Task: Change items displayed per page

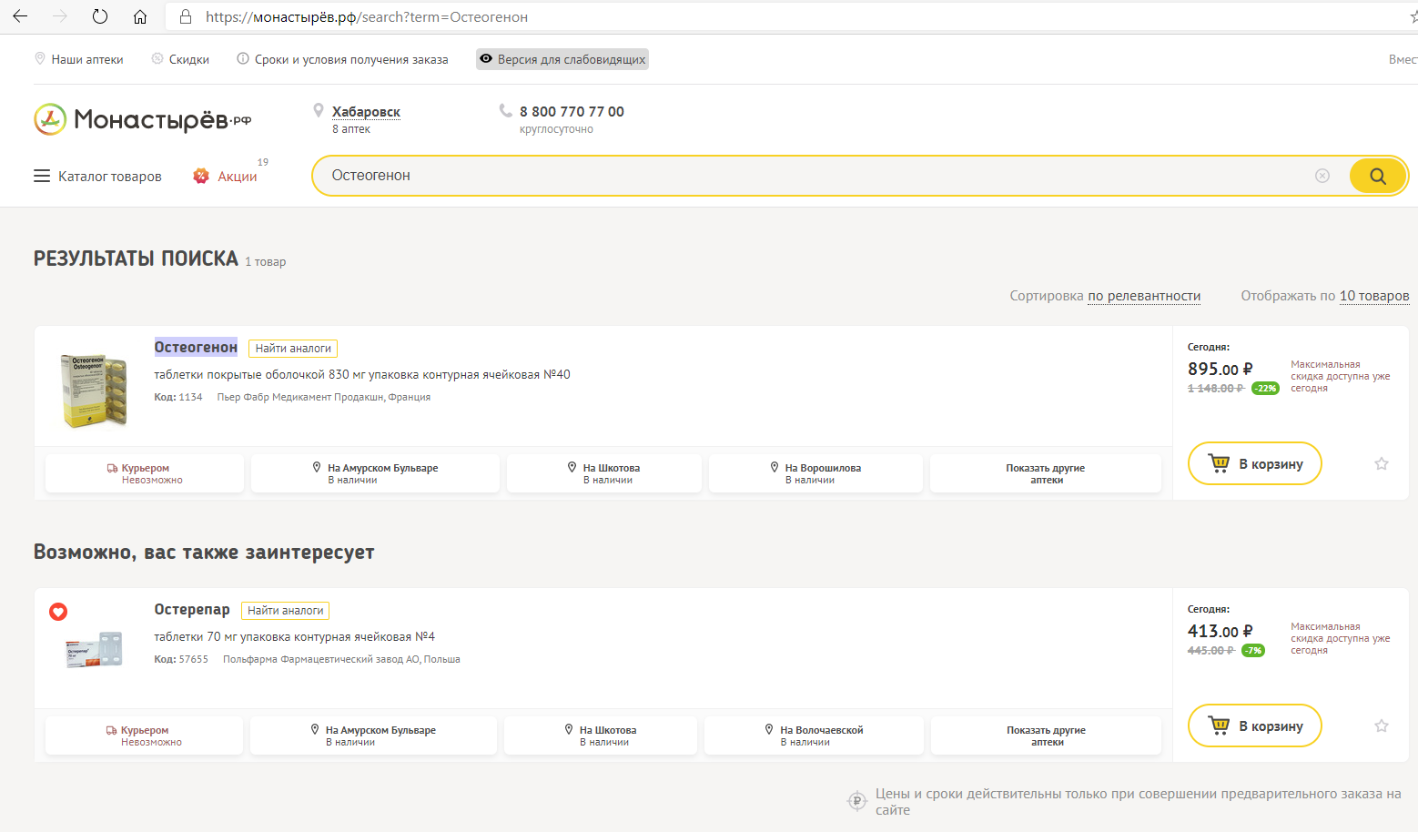Action: [x=1373, y=296]
